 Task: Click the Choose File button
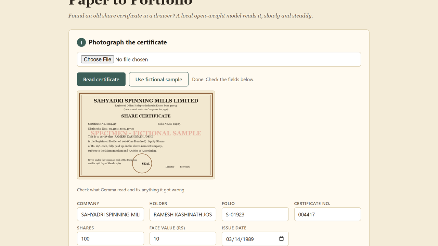(98, 59)
